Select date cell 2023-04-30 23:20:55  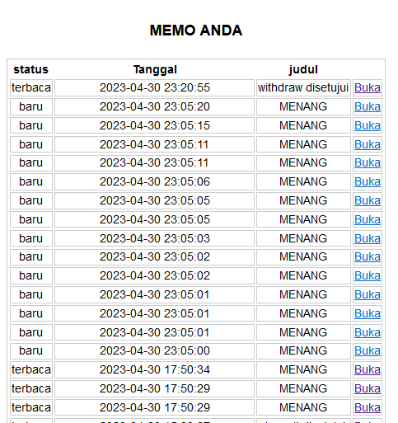[x=154, y=88]
